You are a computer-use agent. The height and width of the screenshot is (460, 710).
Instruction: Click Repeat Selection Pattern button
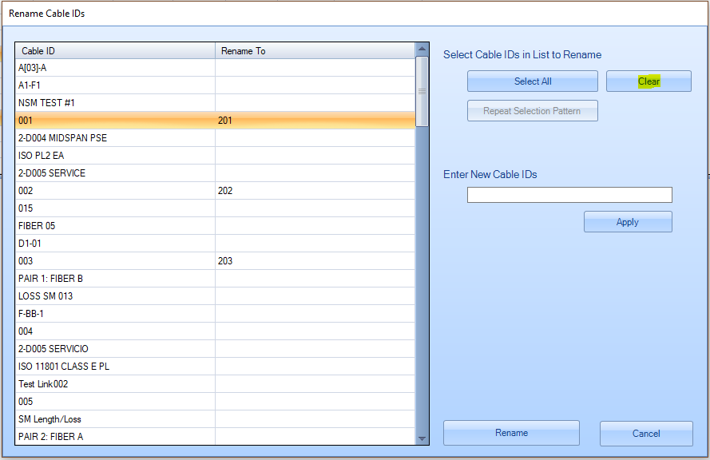(x=533, y=110)
